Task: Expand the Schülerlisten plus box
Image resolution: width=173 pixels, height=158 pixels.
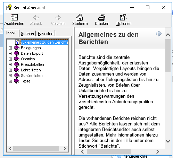Action: pos(10,76)
